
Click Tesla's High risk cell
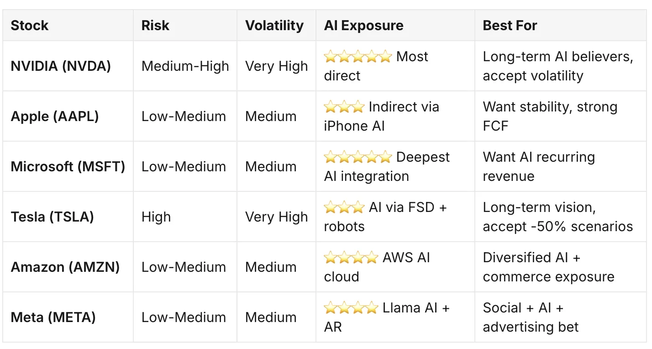(156, 217)
